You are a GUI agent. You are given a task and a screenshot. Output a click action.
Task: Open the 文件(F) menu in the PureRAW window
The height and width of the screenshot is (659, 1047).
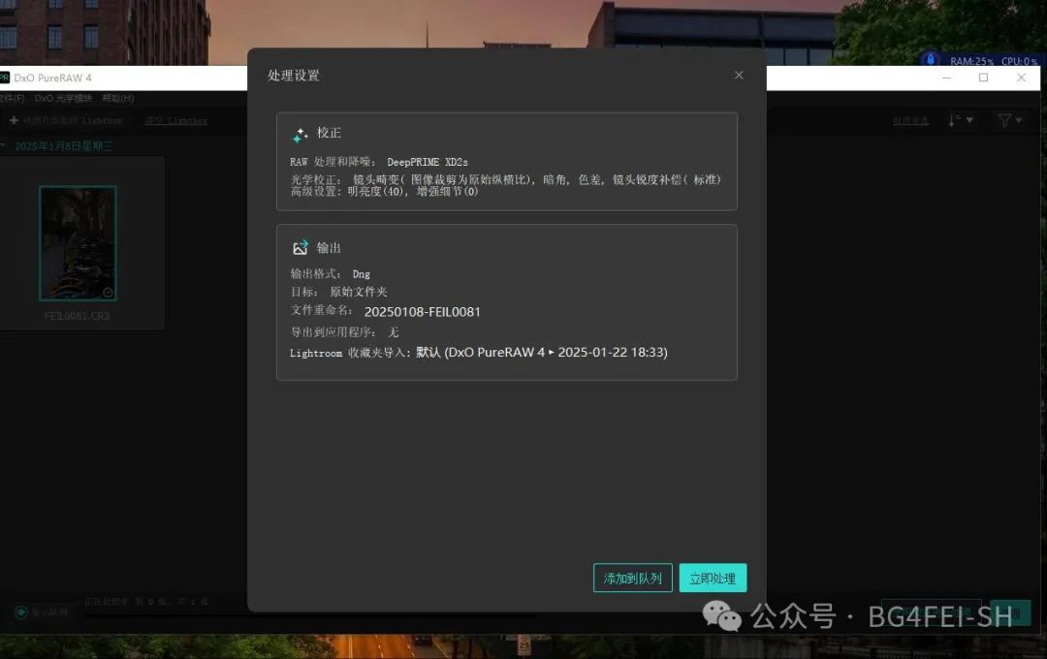click(12, 98)
